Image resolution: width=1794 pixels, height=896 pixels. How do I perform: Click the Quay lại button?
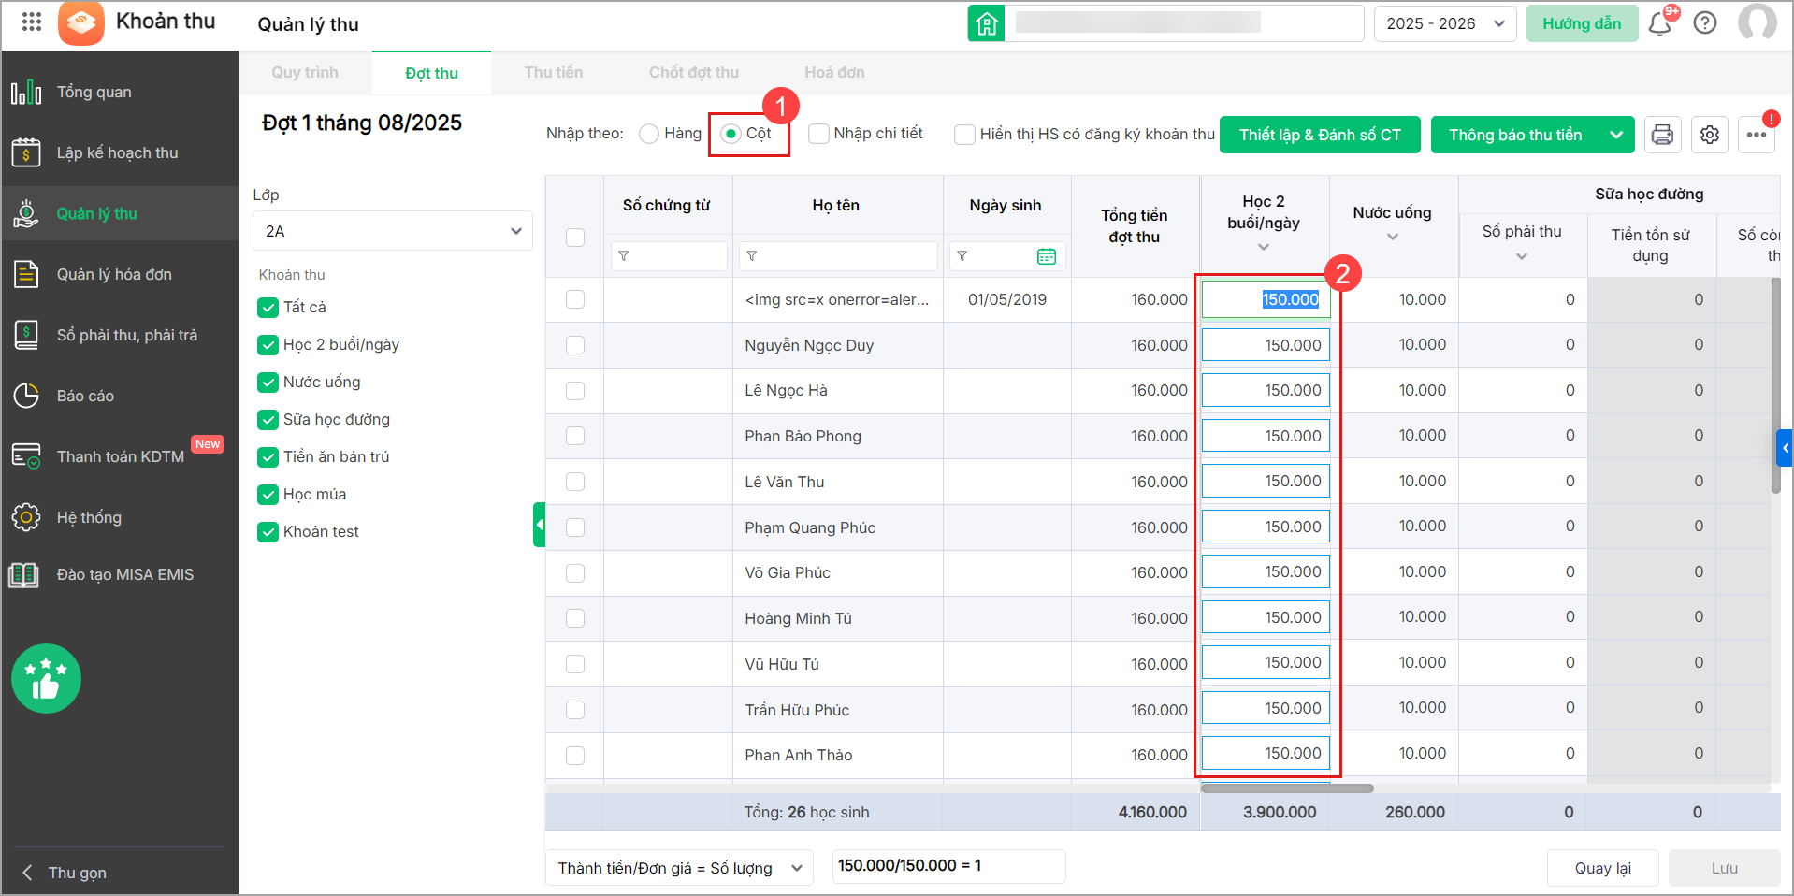coord(1602,868)
